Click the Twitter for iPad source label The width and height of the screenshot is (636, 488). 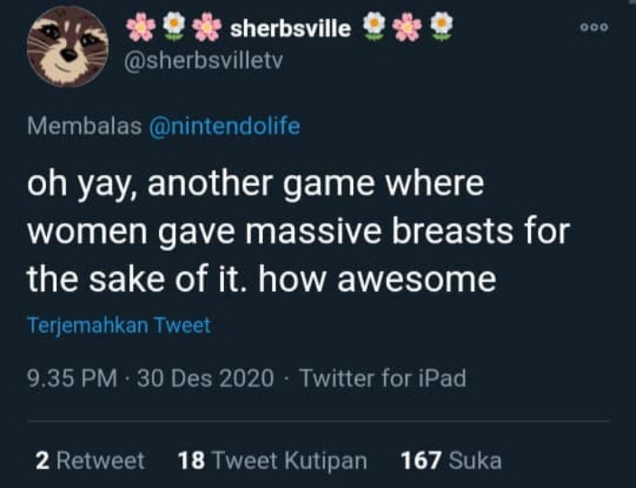382,378
